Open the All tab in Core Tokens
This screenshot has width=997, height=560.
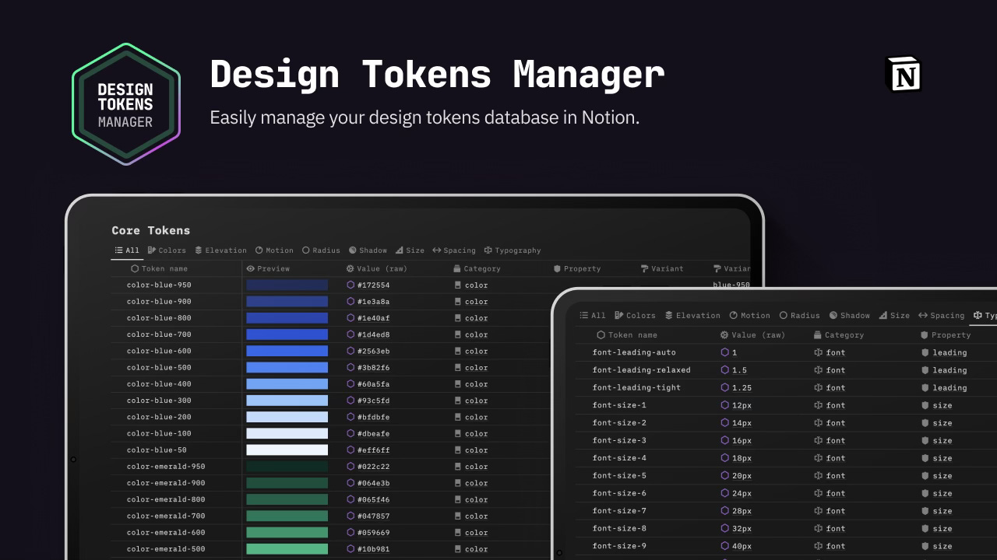(127, 250)
